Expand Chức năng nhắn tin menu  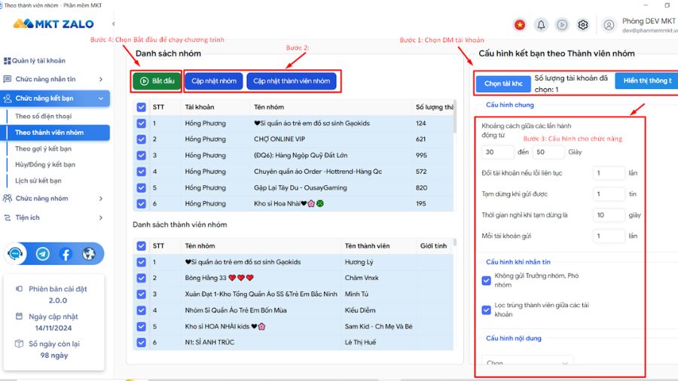coord(54,79)
